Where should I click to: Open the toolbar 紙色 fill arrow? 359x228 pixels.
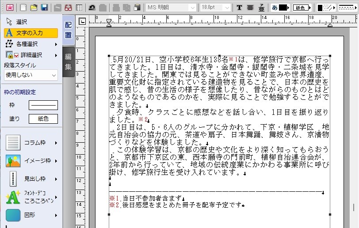[310, 8]
